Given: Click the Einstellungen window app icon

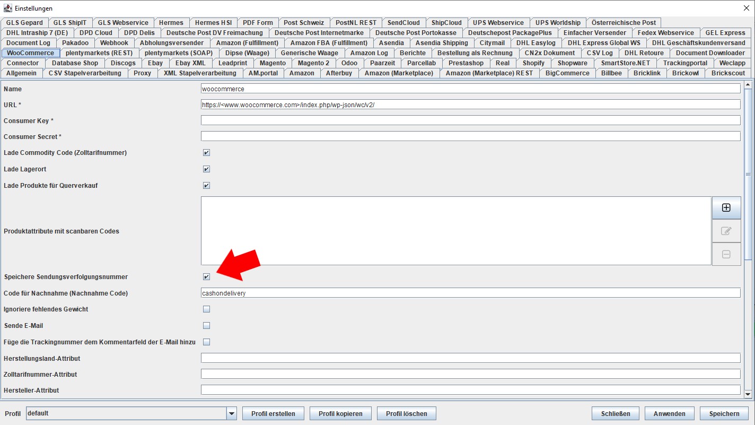Looking at the screenshot, I should tap(7, 8).
